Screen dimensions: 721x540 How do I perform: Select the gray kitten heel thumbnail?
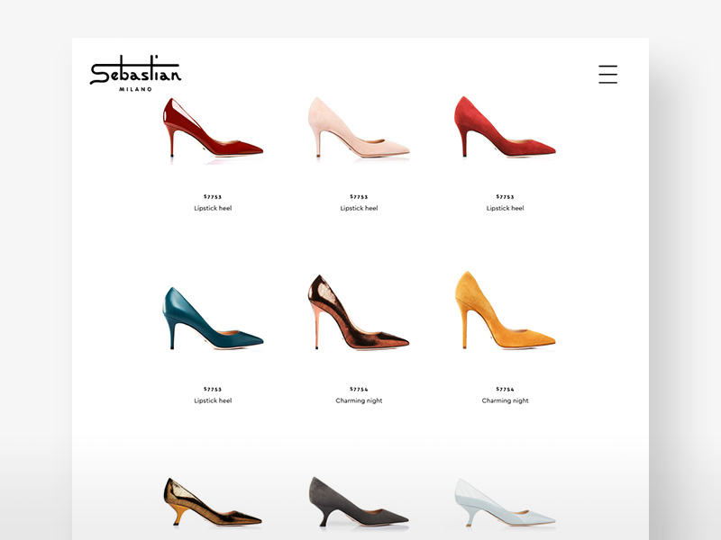(x=358, y=504)
